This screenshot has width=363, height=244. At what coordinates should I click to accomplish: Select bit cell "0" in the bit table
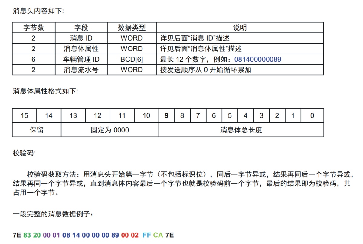312,116
